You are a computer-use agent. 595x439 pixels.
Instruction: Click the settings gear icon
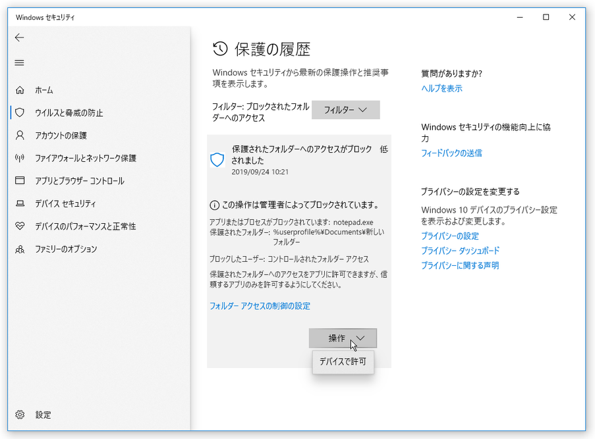click(20, 415)
